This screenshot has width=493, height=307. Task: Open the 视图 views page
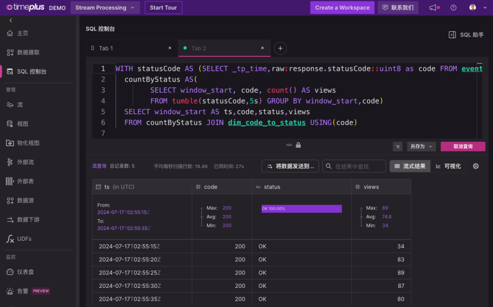tap(18, 124)
